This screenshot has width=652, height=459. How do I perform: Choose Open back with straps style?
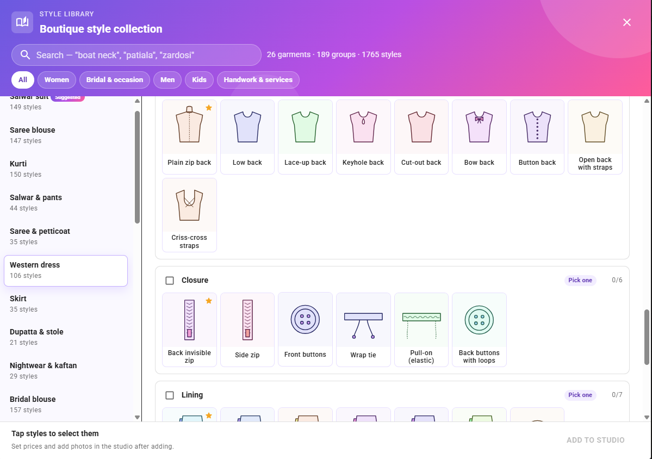[x=595, y=137]
